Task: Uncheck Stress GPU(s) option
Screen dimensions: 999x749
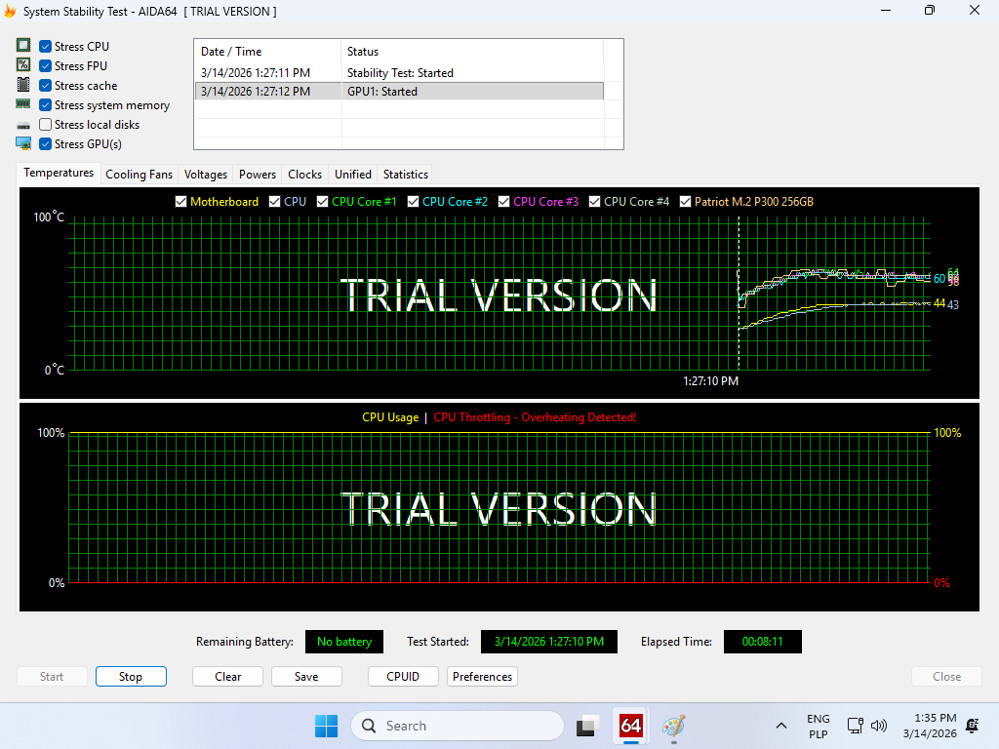Action: [x=45, y=144]
